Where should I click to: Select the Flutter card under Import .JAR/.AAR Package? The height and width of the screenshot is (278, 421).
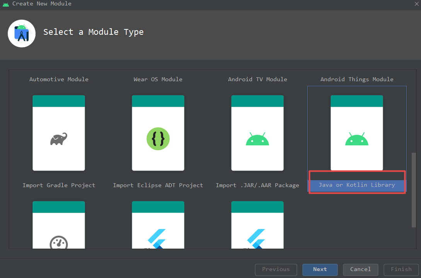(257, 225)
